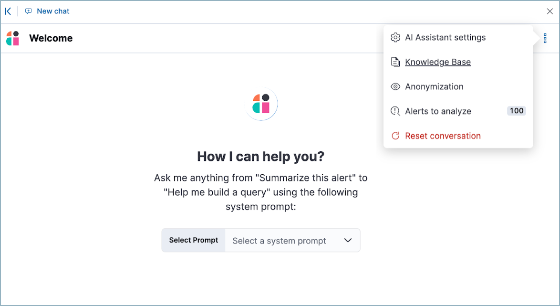Expand the system prompt dropdown
This screenshot has width=560, height=306.
(348, 240)
